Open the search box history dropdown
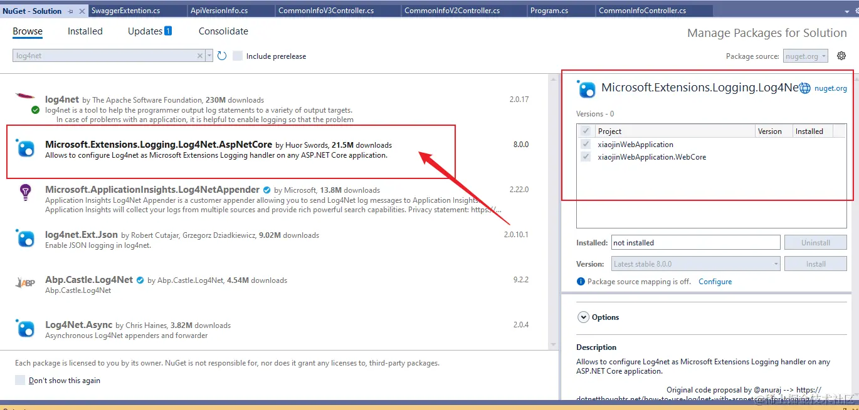This screenshot has width=859, height=410. [x=209, y=56]
